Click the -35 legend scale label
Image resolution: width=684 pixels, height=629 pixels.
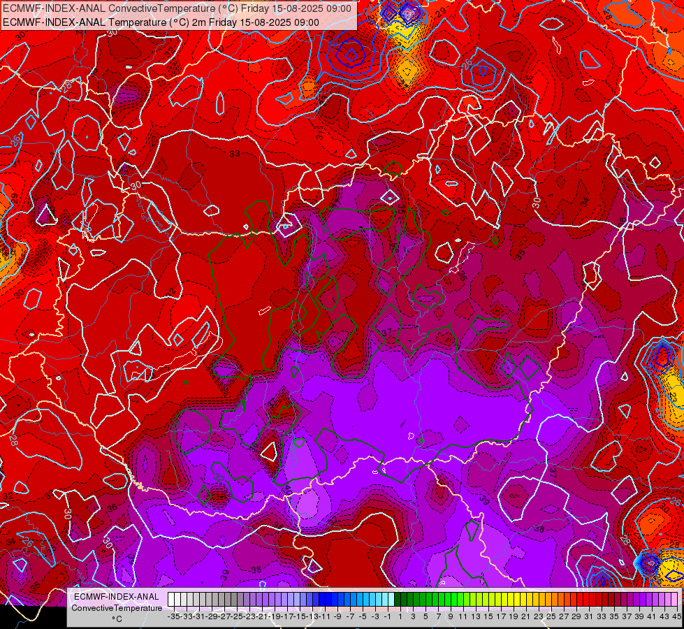pyautogui.click(x=174, y=616)
